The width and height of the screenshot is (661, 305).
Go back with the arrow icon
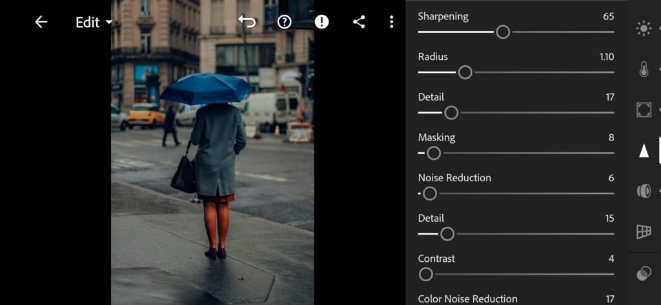[41, 22]
